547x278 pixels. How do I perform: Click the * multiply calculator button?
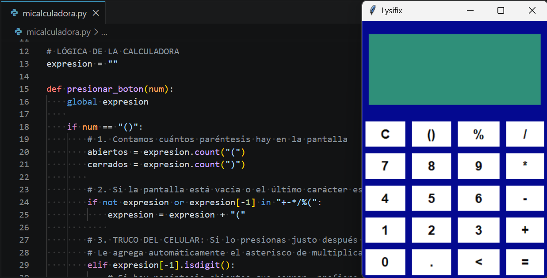click(525, 166)
